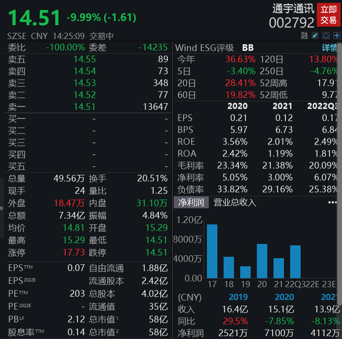Click the 2020 净利润 value 7100万

(x=279, y=333)
